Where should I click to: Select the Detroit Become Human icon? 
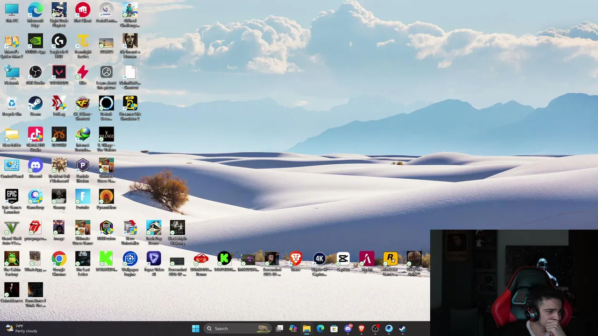click(106, 109)
